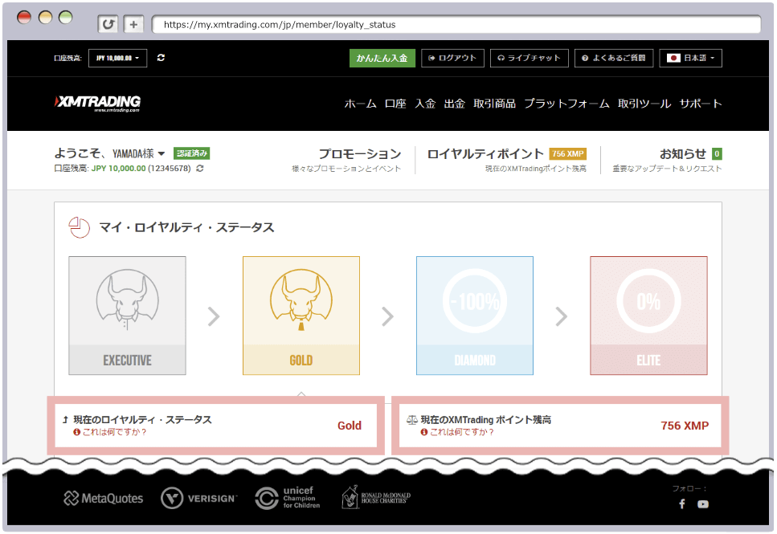777x534 pixels.
Task: Click the -100% progress ring on Diamond
Action: (x=475, y=300)
